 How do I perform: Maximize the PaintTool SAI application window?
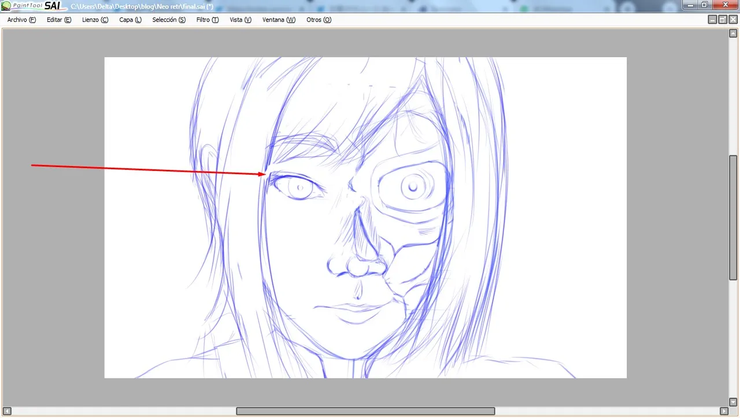[704, 5]
